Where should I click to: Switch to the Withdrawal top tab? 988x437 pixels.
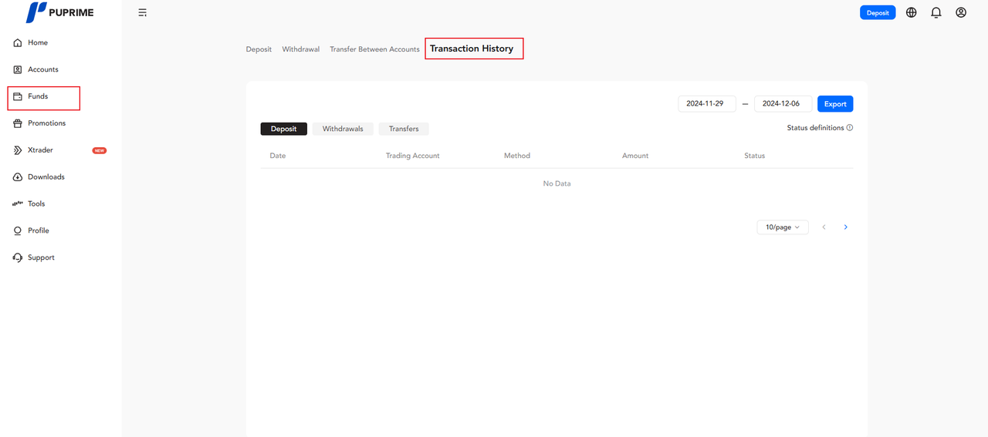[300, 49]
